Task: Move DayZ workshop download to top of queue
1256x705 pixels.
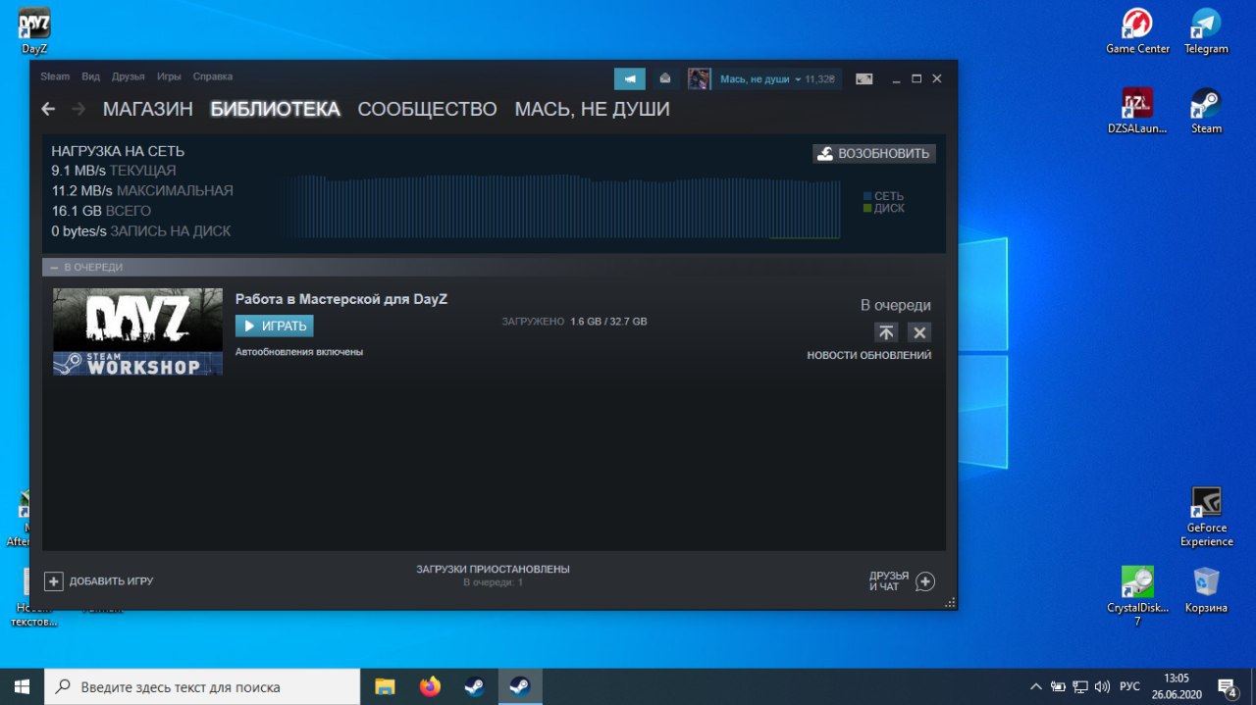Action: click(x=886, y=332)
